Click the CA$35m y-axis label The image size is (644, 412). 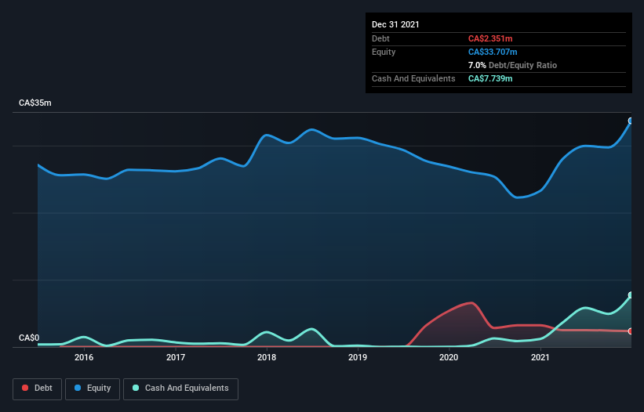point(35,103)
